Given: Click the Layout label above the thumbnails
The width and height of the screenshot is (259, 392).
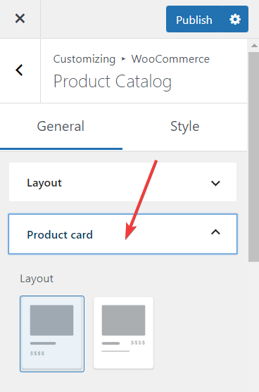Looking at the screenshot, I should pyautogui.click(x=37, y=279).
